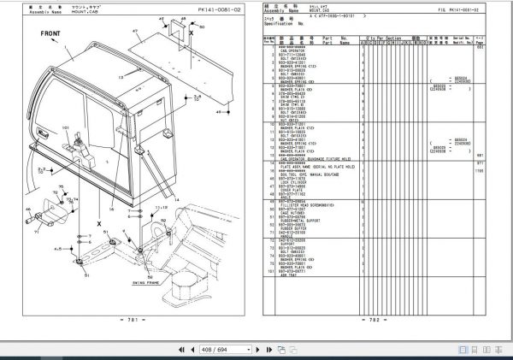Click the Specification No. label
The image size is (513, 360).
click(284, 24)
